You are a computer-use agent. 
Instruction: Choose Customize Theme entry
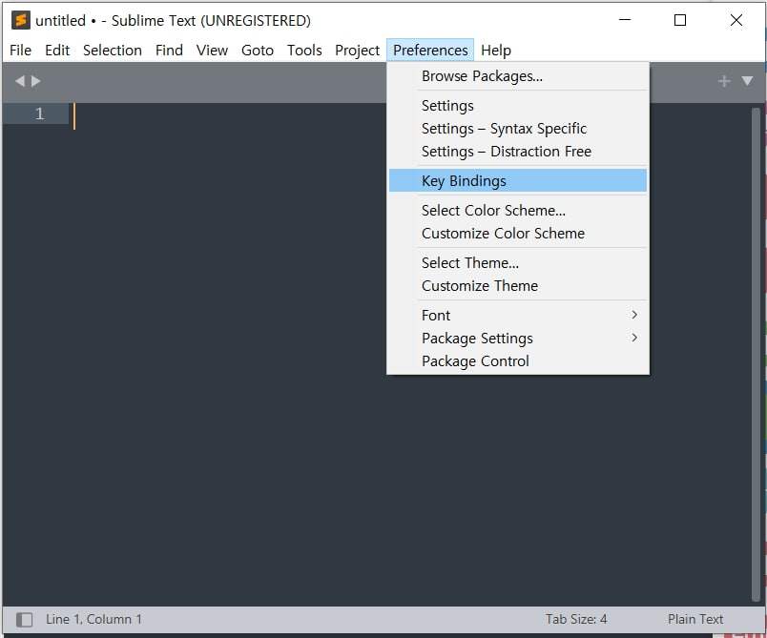(518, 285)
